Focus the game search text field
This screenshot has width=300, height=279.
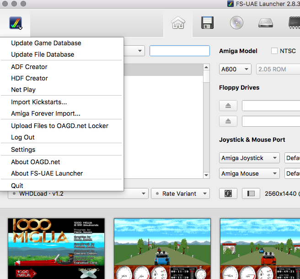pyautogui.click(x=179, y=51)
